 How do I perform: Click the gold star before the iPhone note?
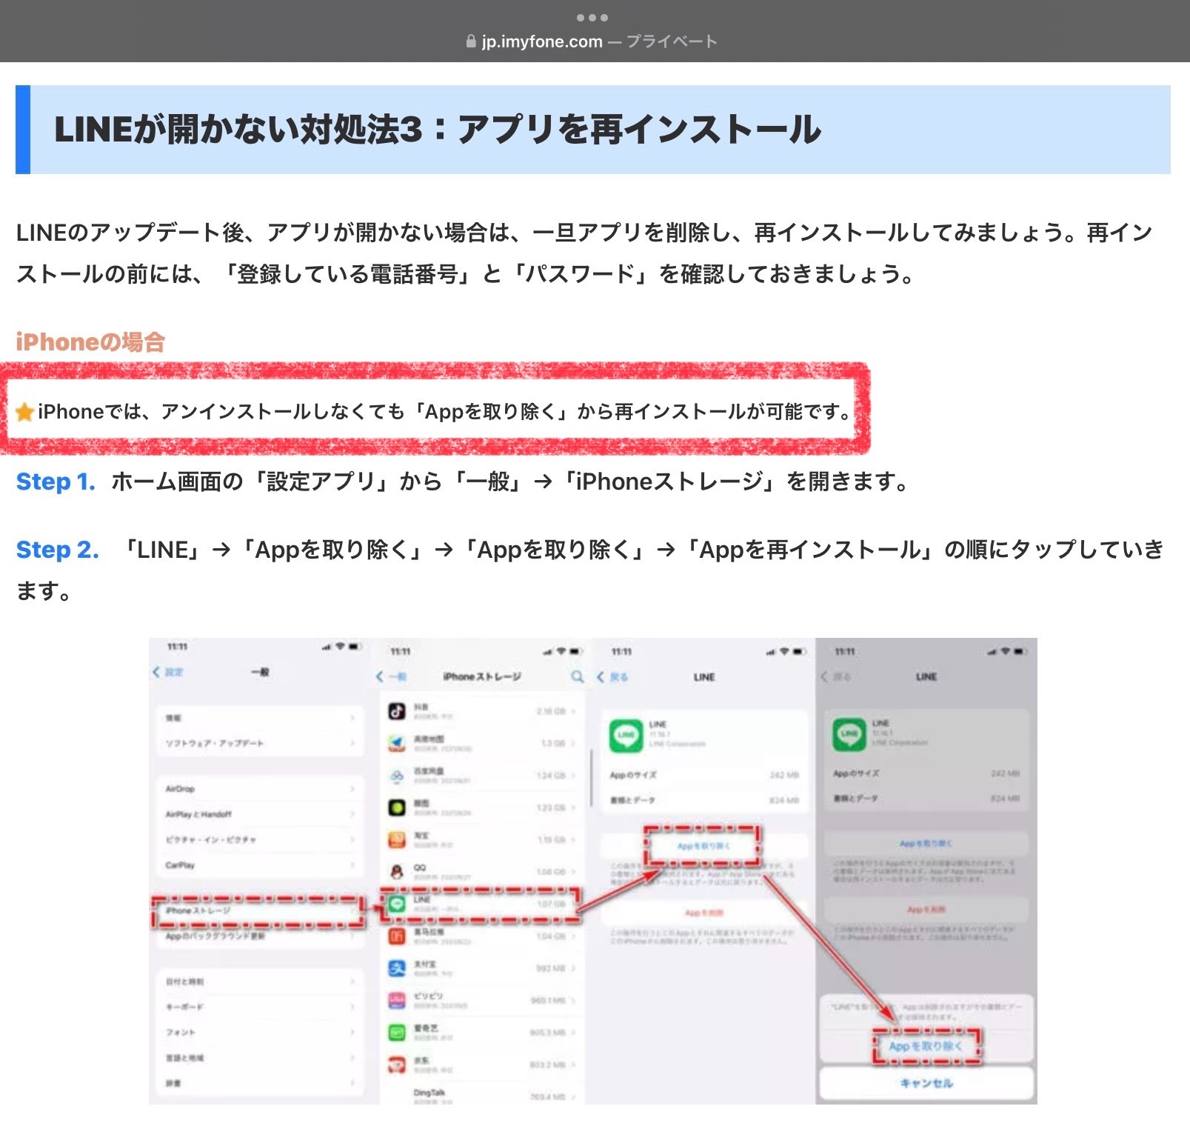click(24, 412)
